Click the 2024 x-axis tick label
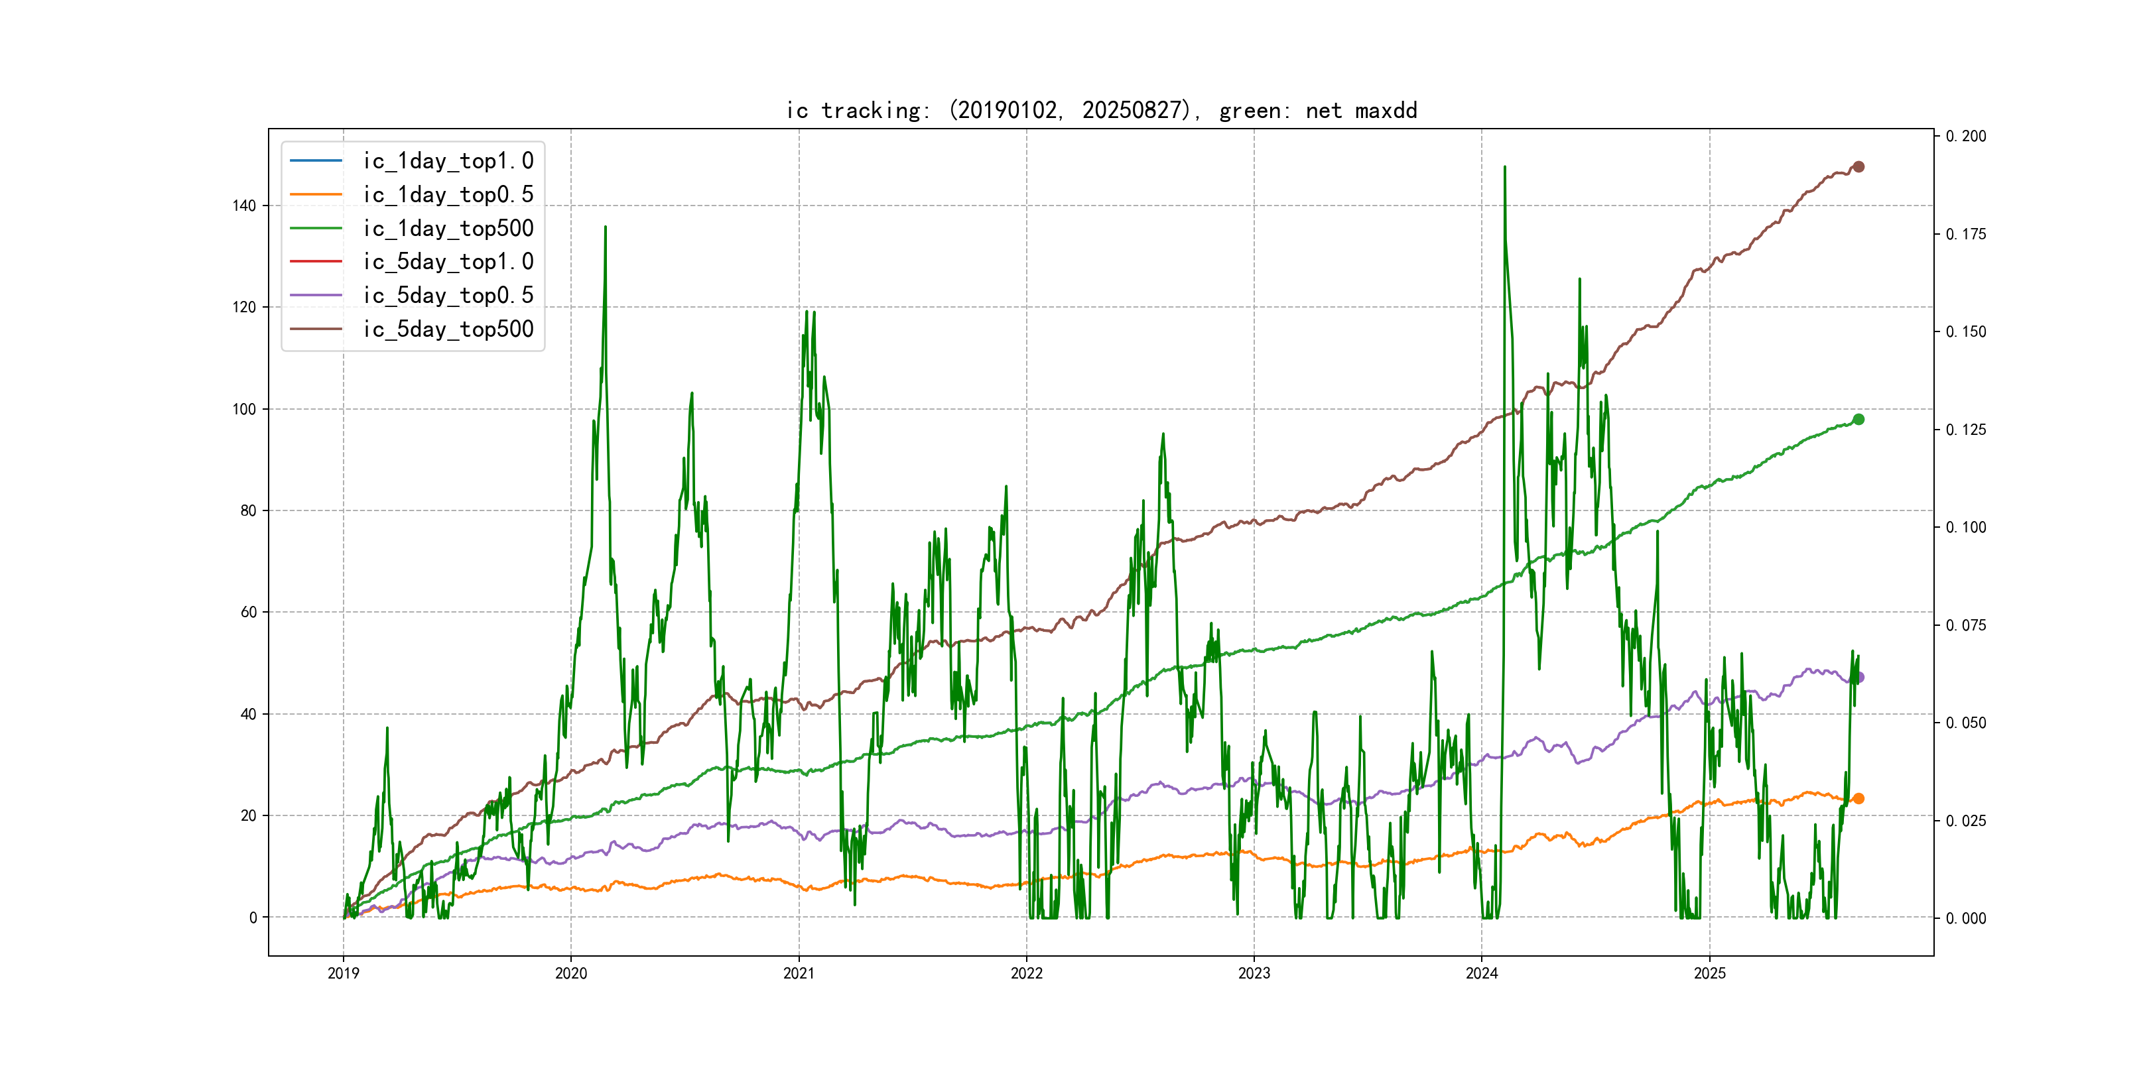This screenshot has width=2149, height=1074. pyautogui.click(x=1482, y=973)
